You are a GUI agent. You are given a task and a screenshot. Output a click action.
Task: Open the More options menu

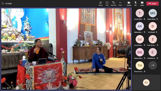pyautogui.click(x=120, y=4)
